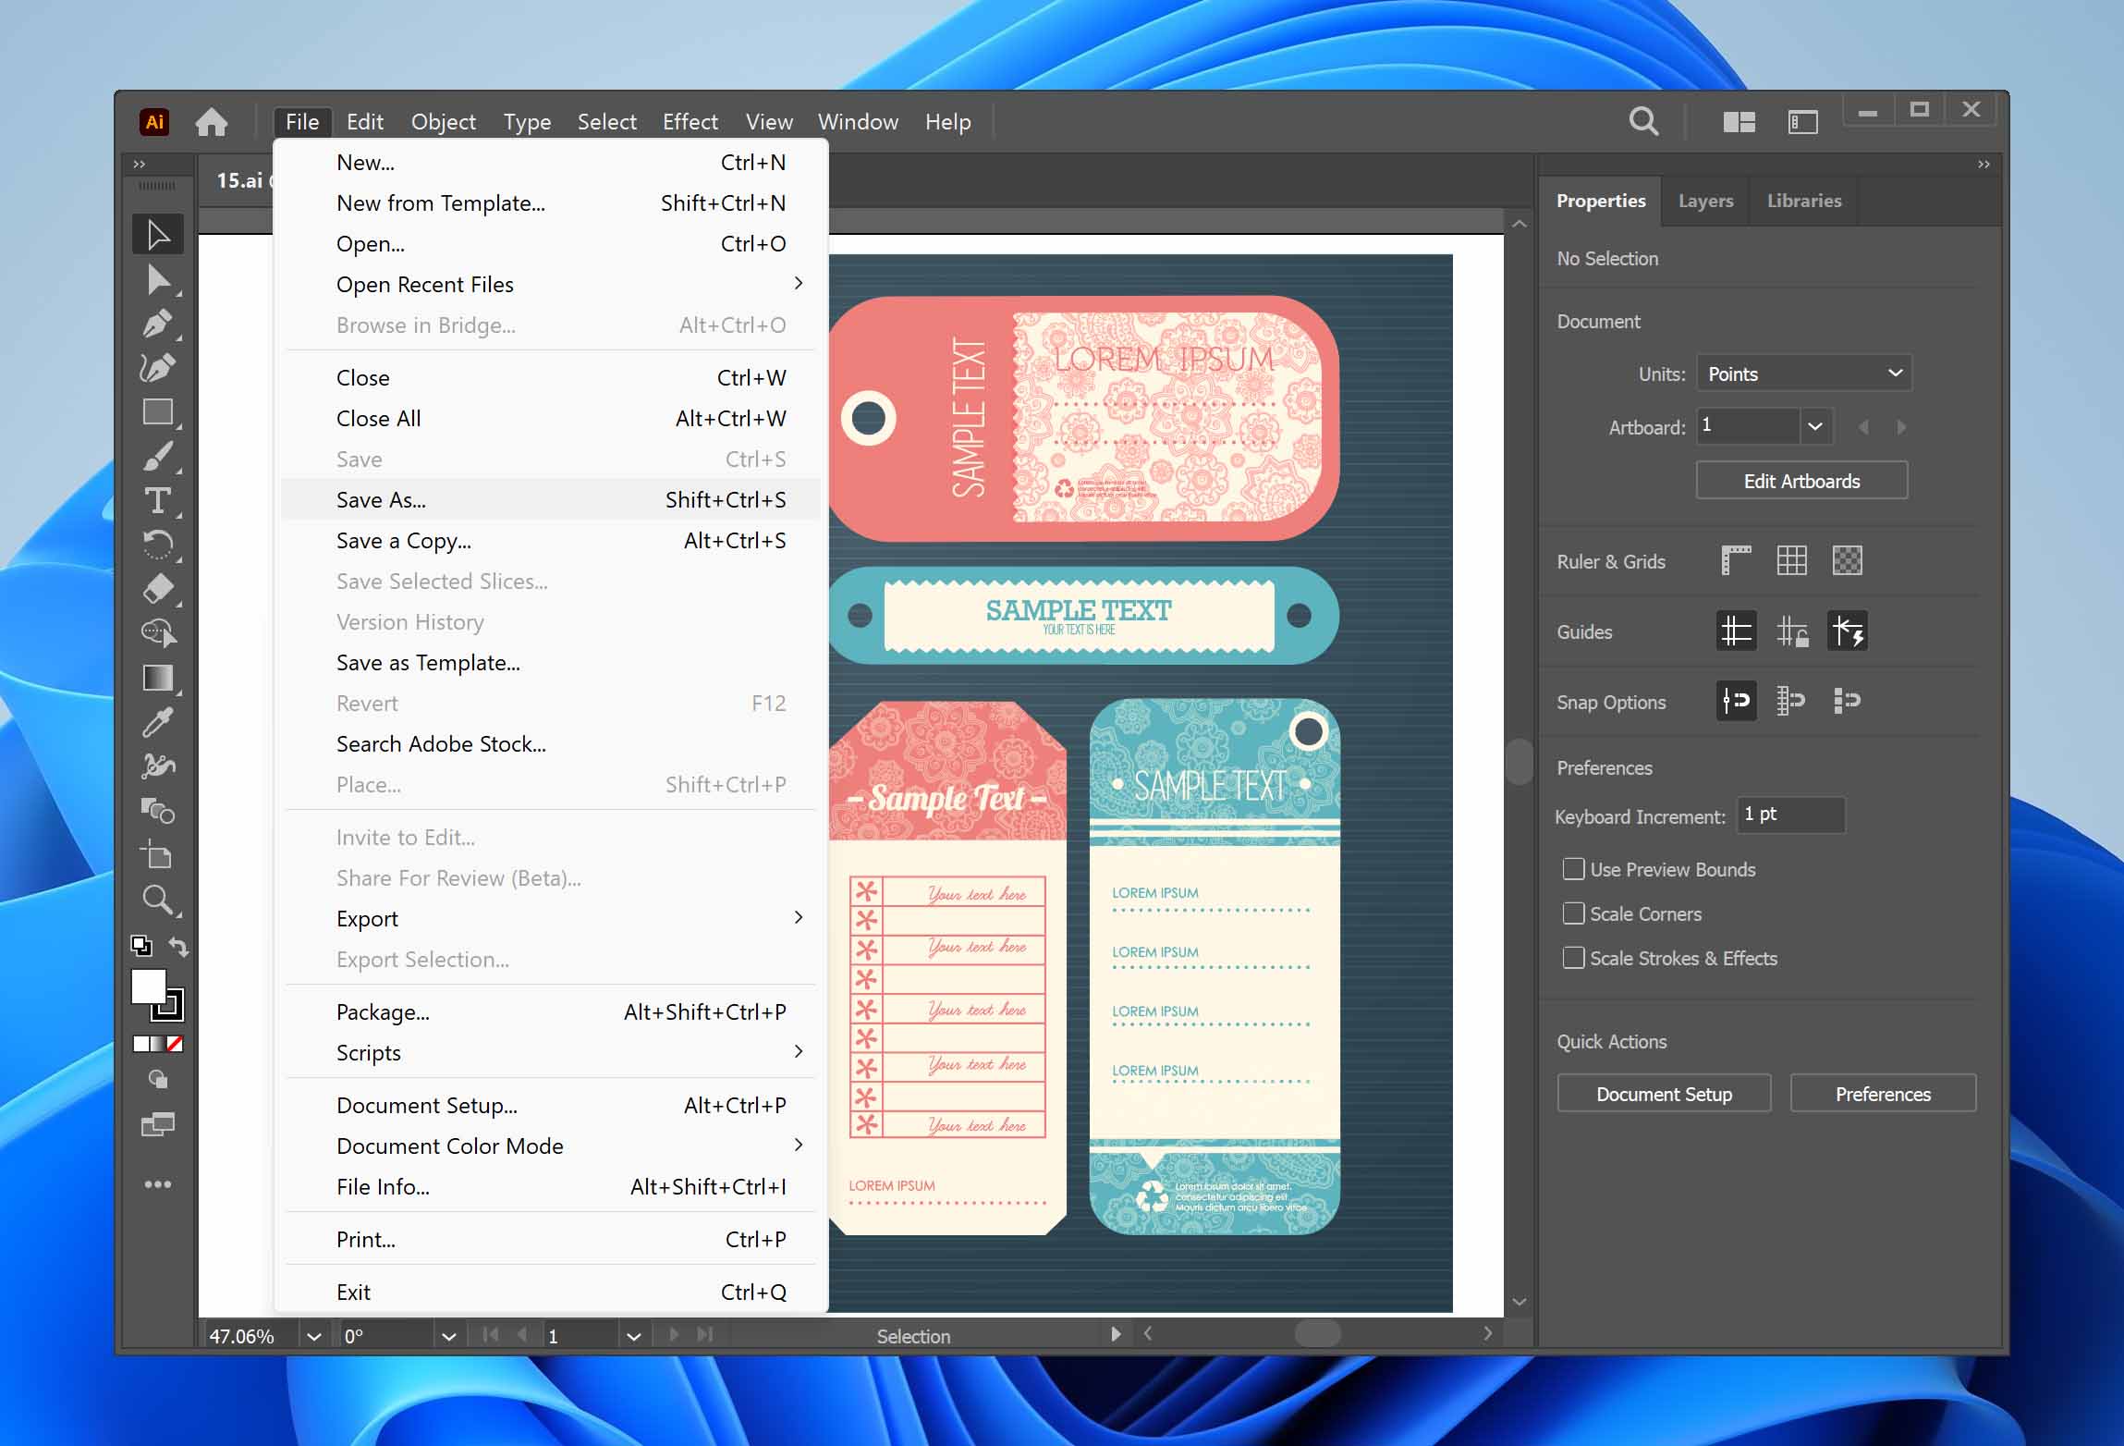
Task: Select the Zoom tool in toolbar
Action: click(x=157, y=899)
